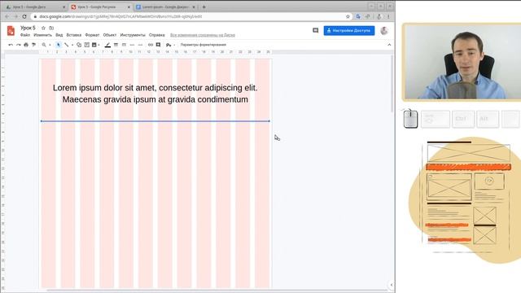Select the Lorem ipsum text block
Image resolution: width=521 pixels, height=293 pixels.
pos(155,94)
